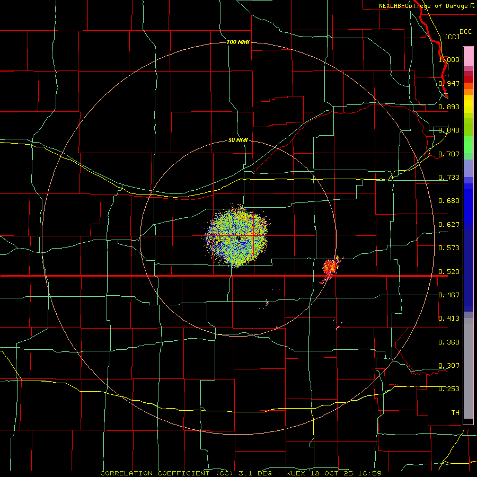Click the pink top segment of color bar
477x477 pixels.
tap(468, 57)
